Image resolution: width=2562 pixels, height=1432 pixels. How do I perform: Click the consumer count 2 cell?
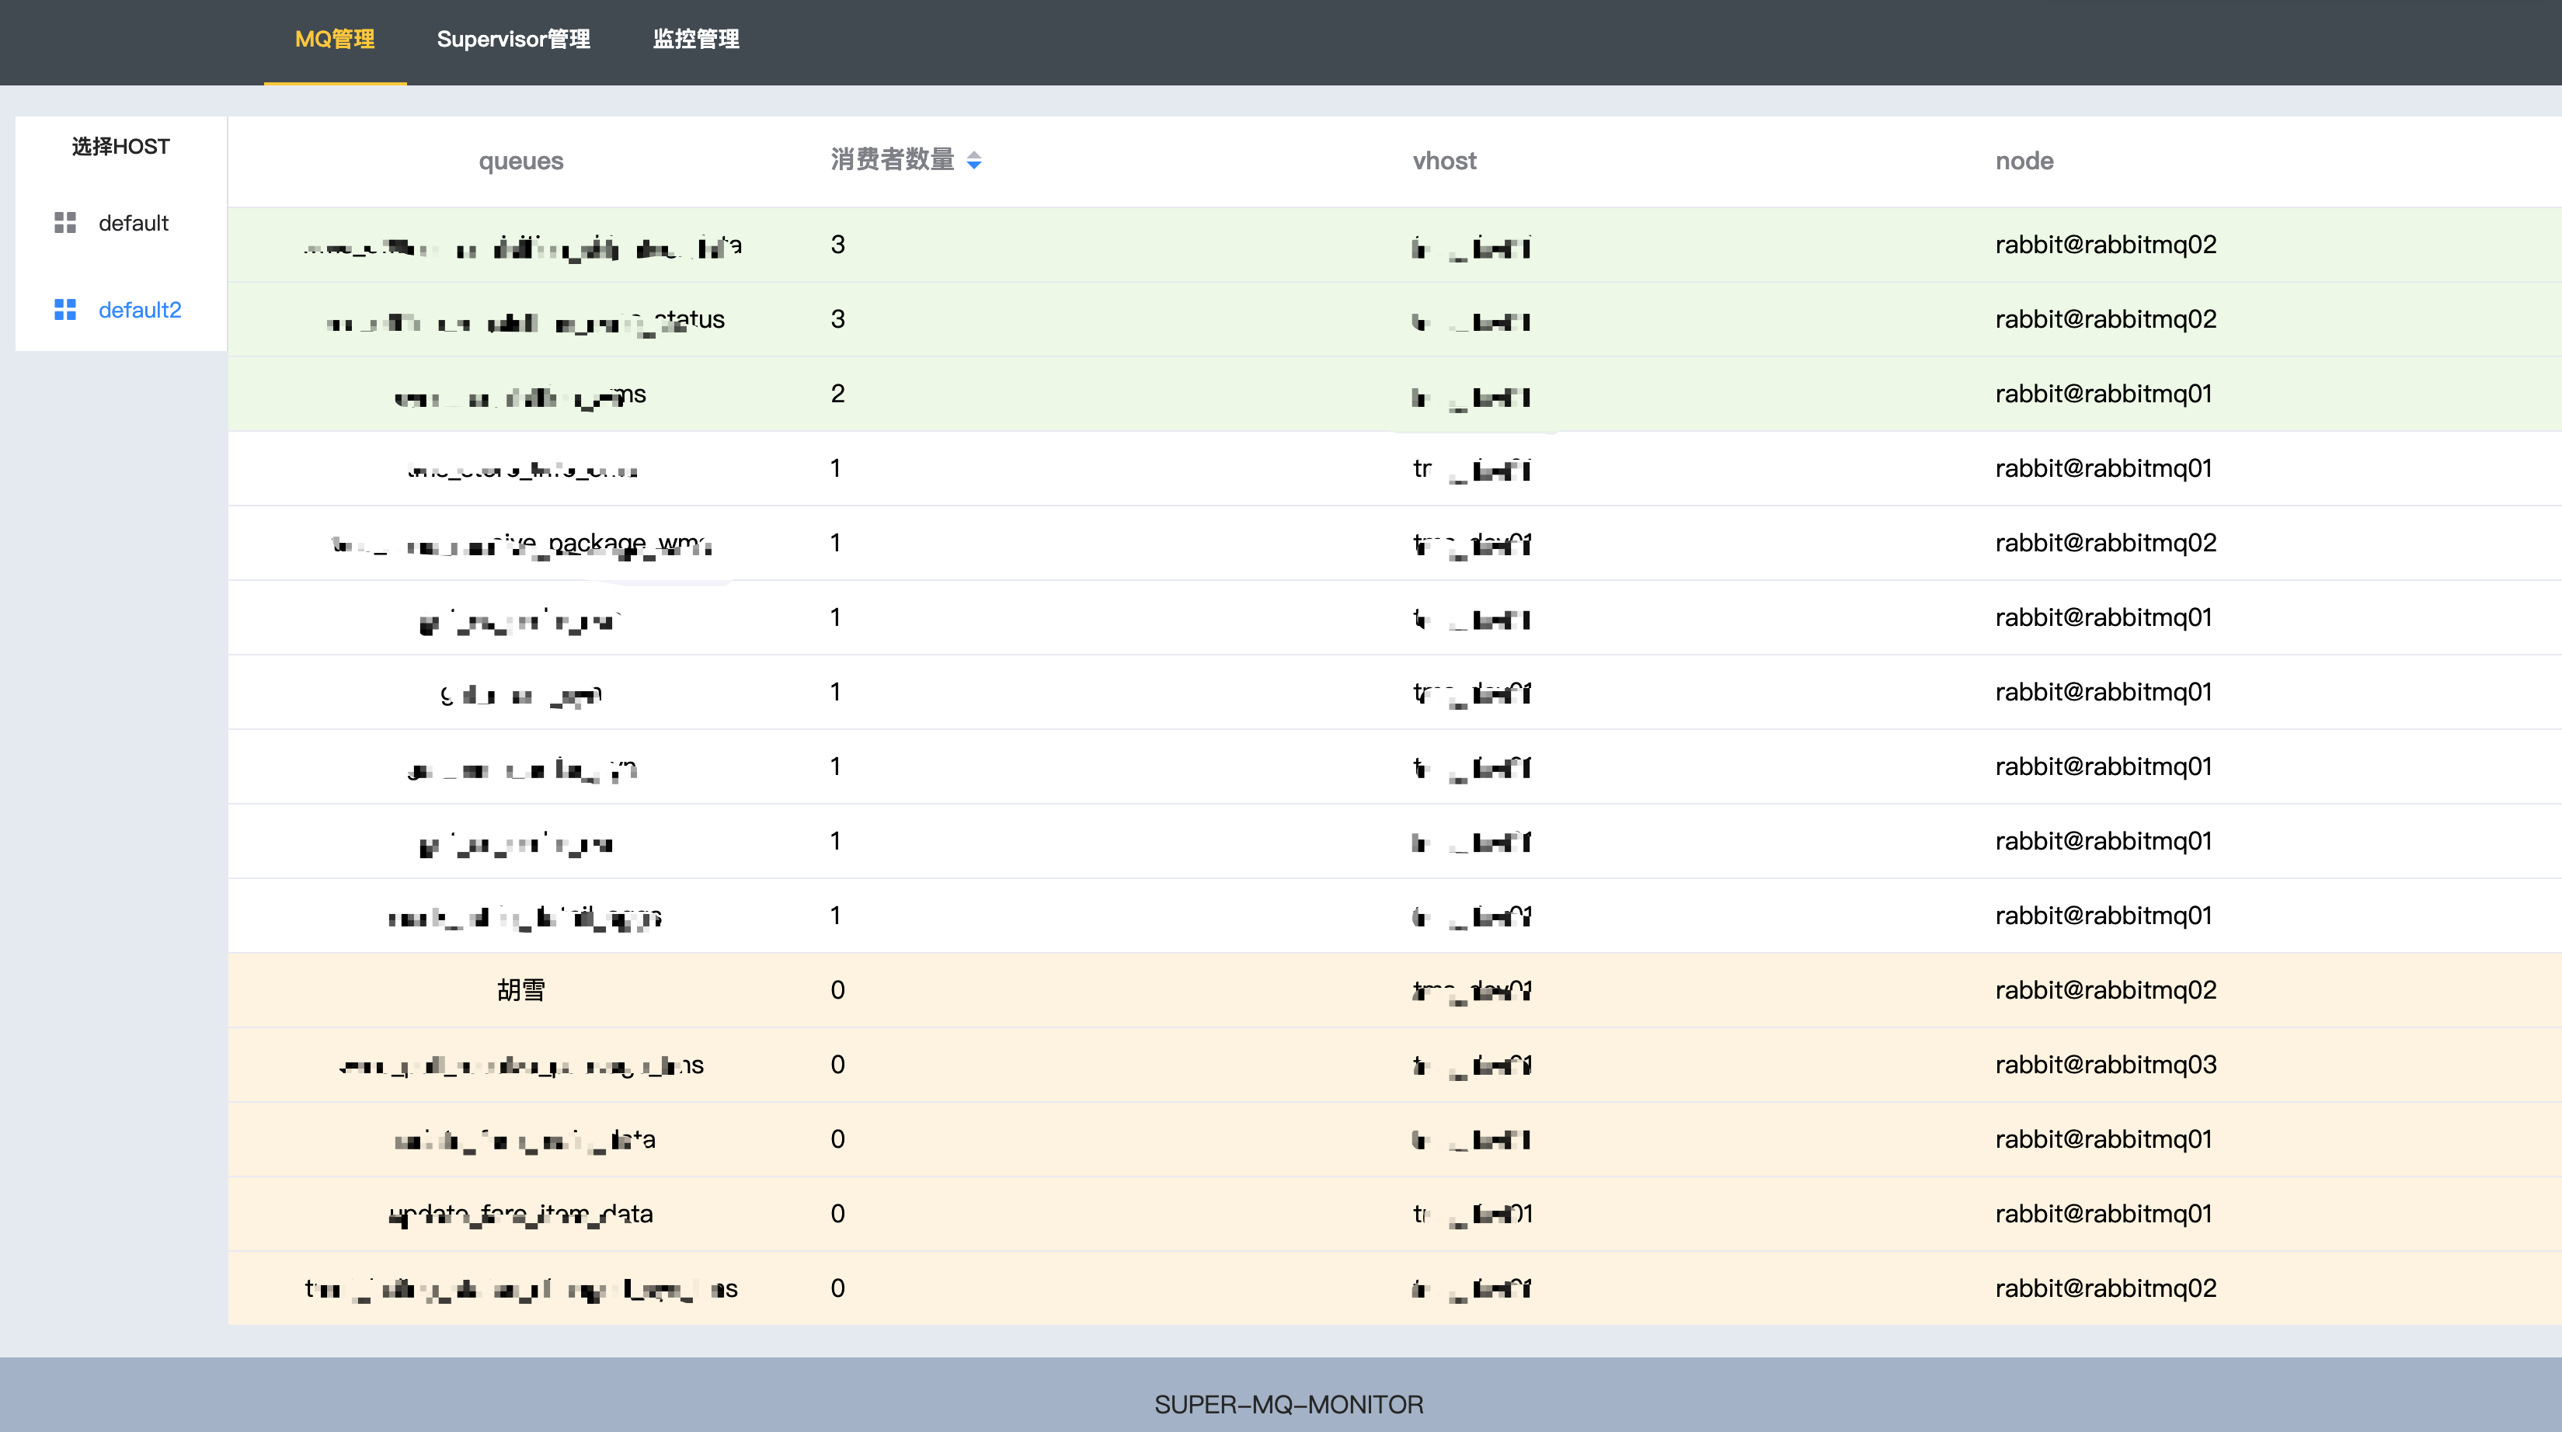point(837,394)
